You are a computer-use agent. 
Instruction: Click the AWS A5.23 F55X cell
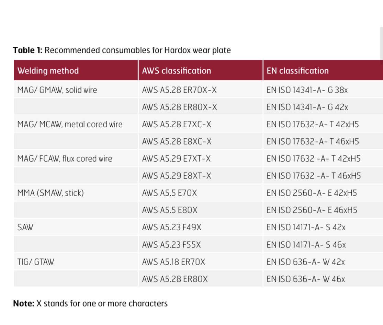[171, 245]
